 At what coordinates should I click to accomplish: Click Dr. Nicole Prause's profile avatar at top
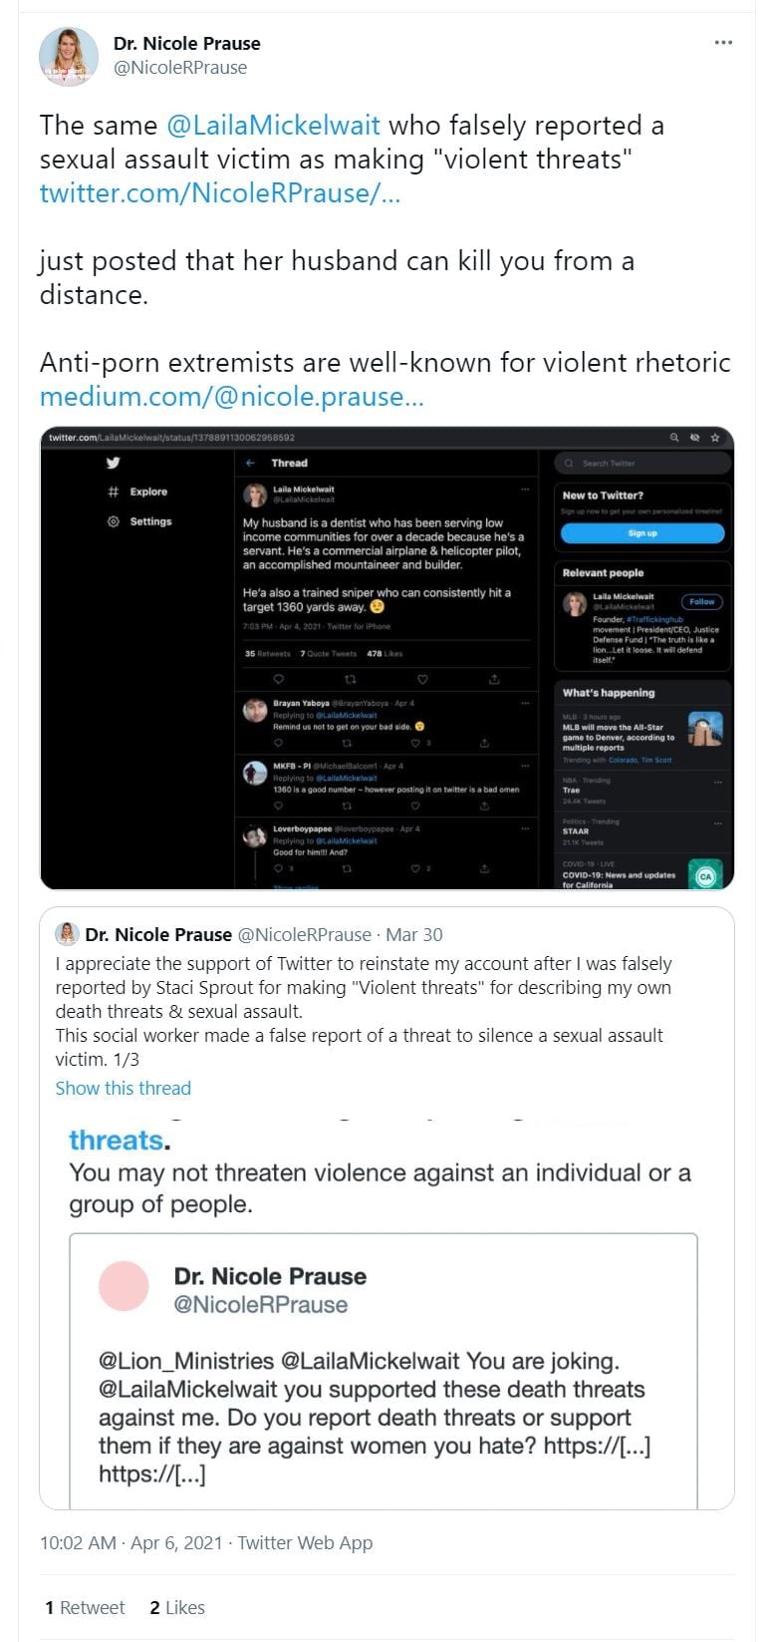69,56
